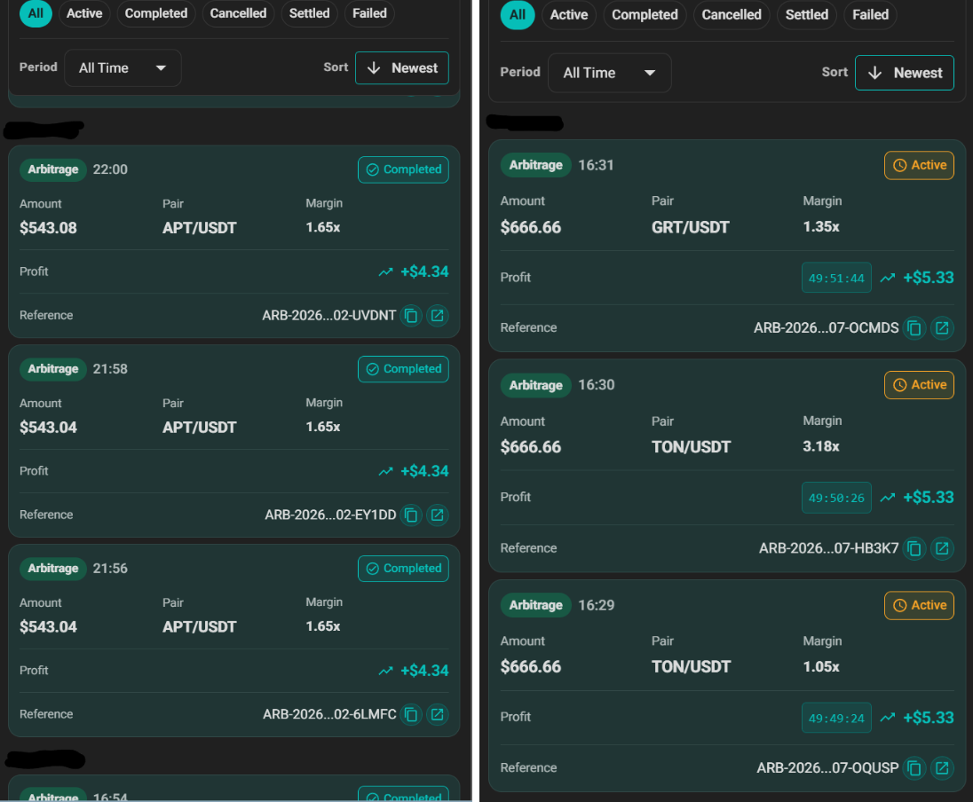This screenshot has width=973, height=802.
Task: Click reference text ARB-2026...07-OCMDS
Action: pyautogui.click(x=826, y=327)
